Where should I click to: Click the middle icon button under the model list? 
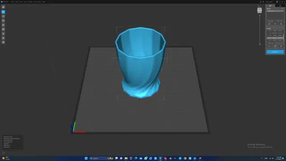coord(275,24)
